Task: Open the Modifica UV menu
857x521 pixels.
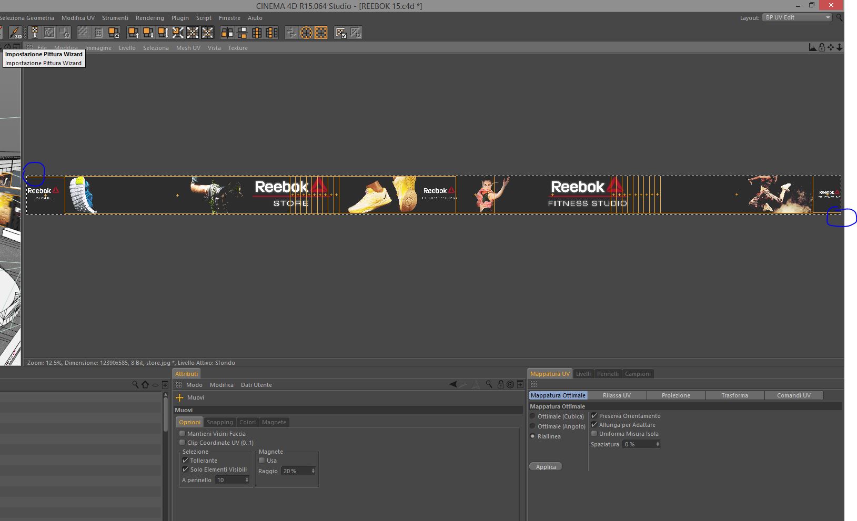Action: coord(78,18)
